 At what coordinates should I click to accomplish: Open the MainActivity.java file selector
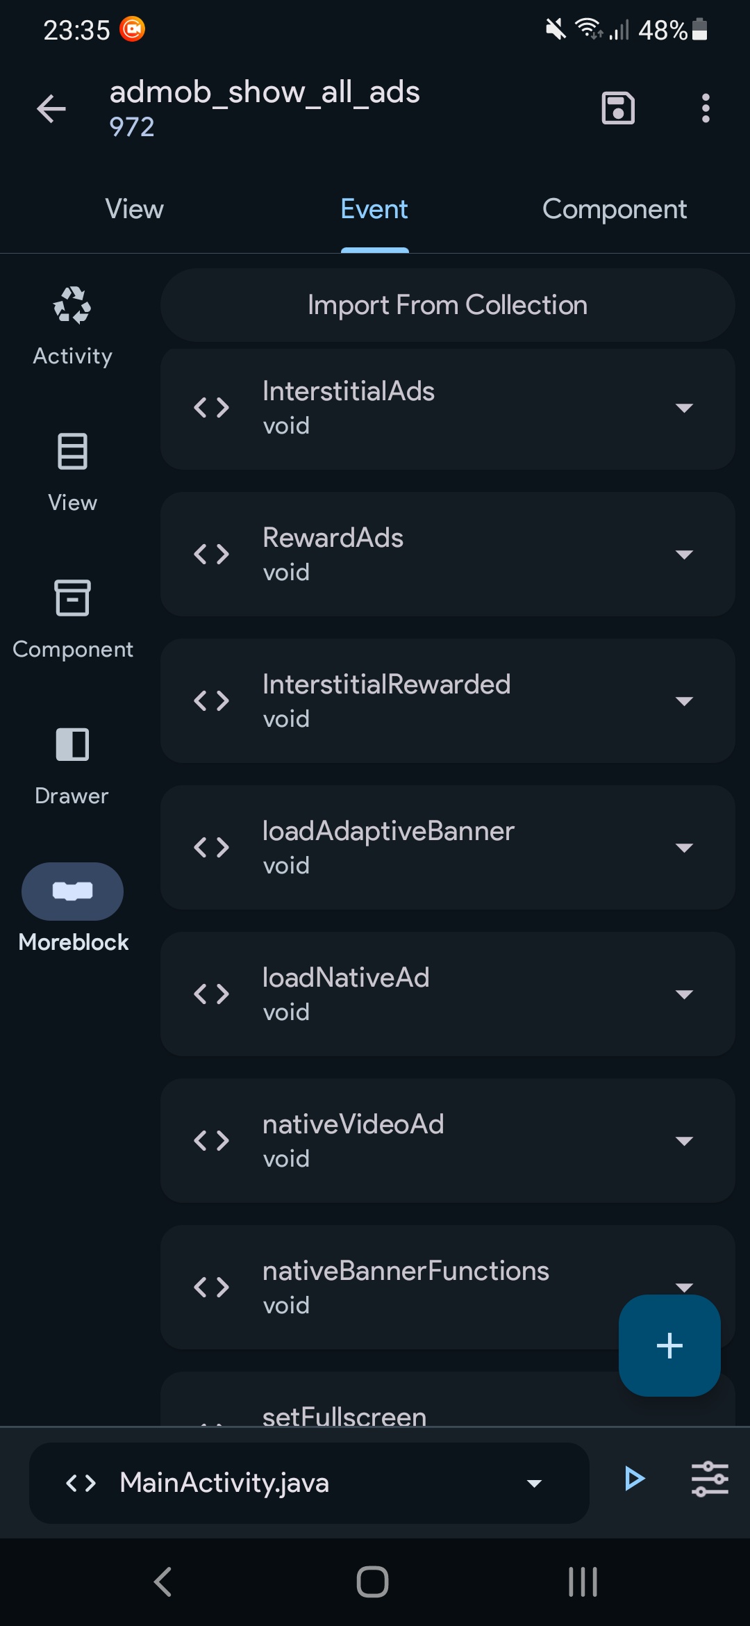point(309,1483)
